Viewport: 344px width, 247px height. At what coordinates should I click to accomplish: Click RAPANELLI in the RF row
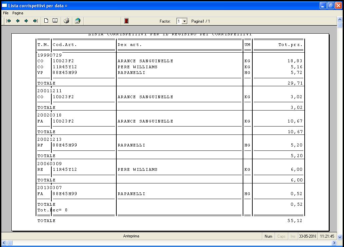131,145
